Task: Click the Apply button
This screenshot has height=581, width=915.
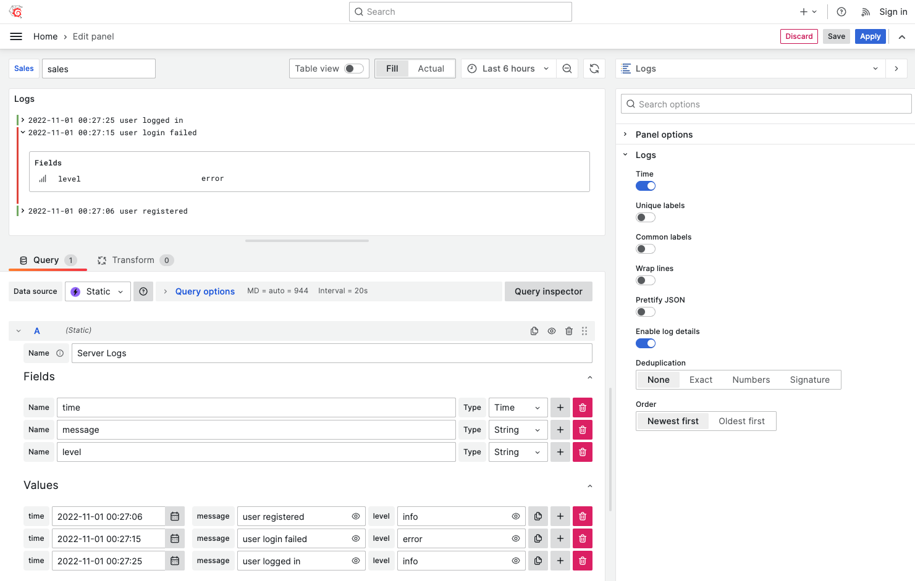Action: click(870, 36)
